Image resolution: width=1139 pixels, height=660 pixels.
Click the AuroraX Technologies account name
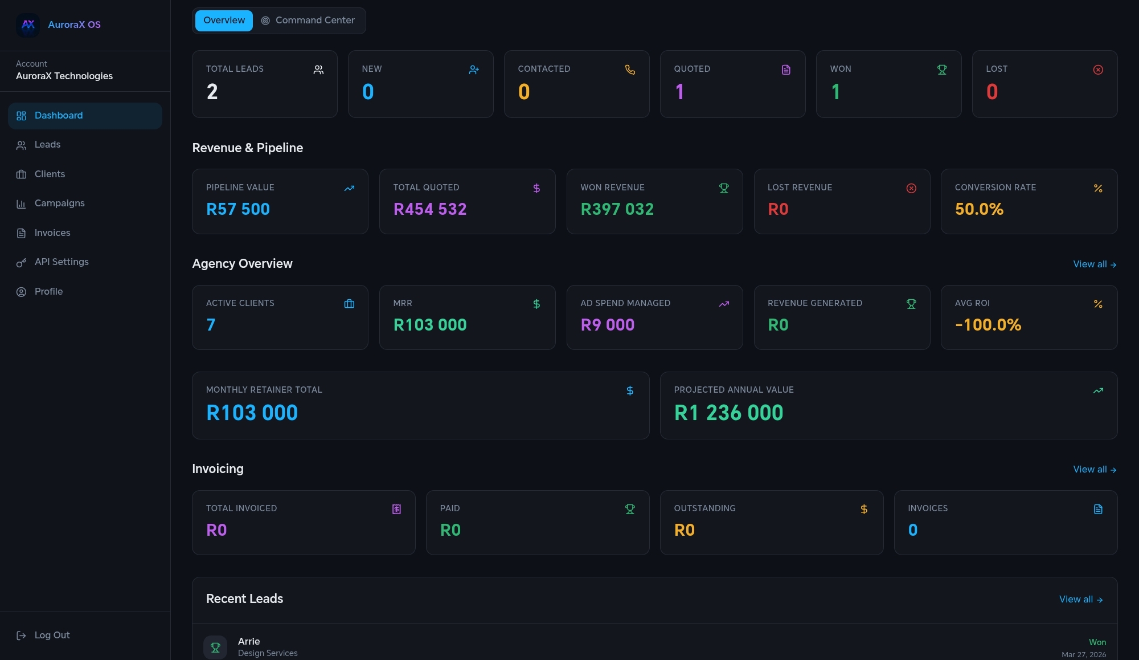click(64, 76)
